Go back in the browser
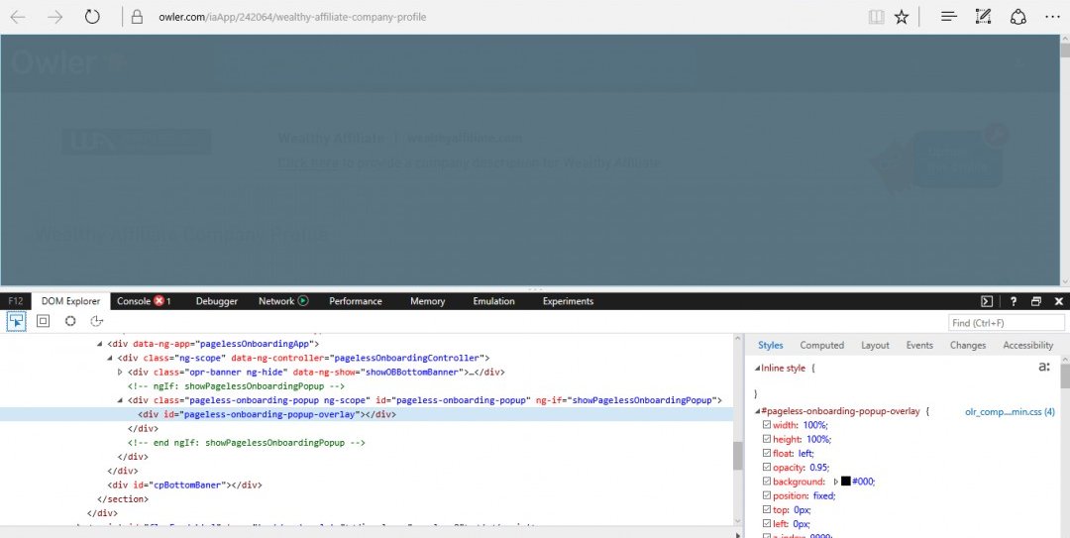The image size is (1070, 538). (x=18, y=17)
